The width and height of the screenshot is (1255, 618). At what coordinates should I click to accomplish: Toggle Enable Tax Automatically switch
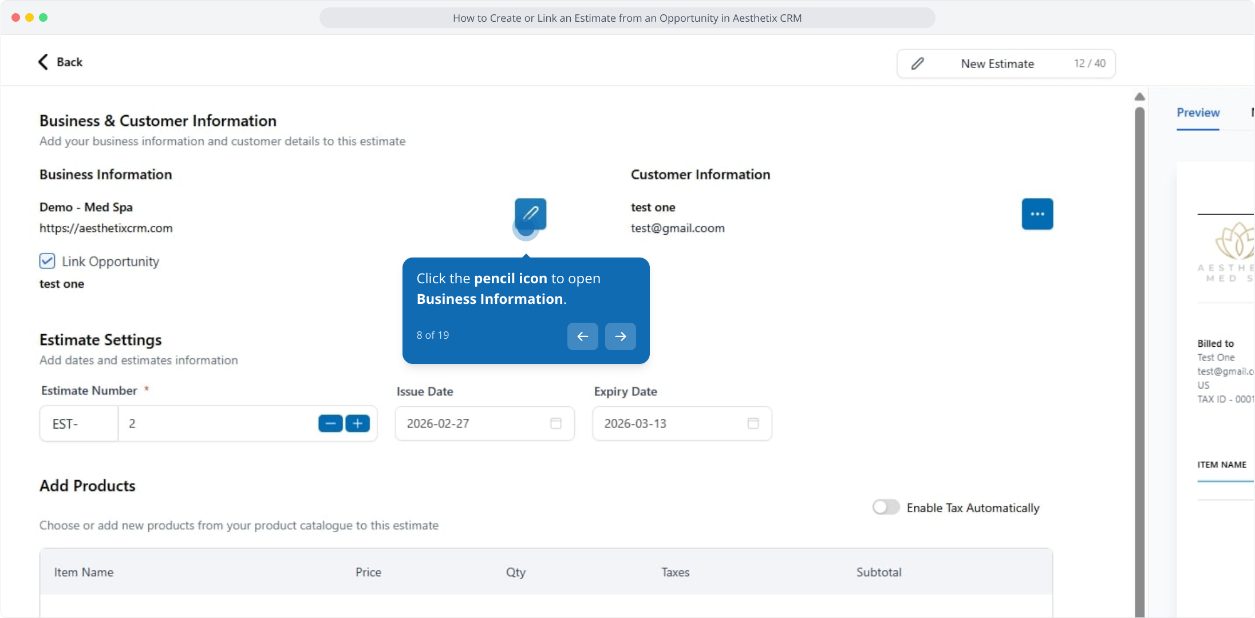(886, 508)
